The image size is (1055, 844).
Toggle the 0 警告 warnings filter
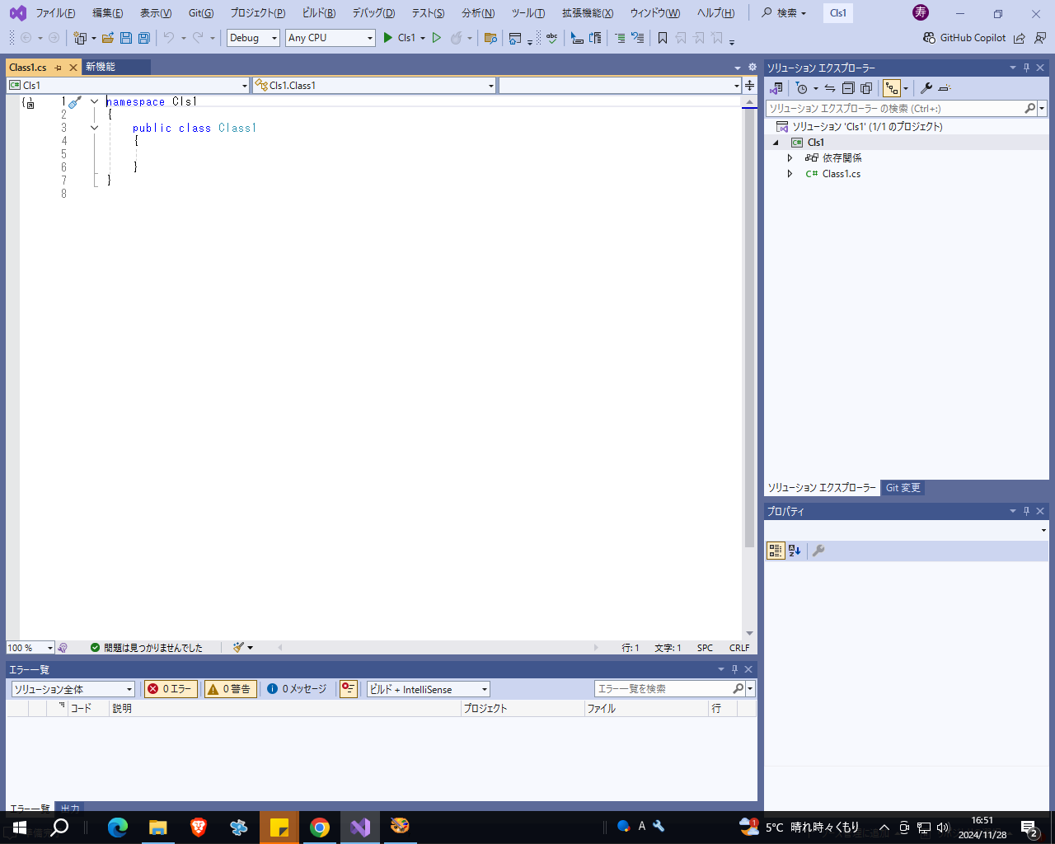click(x=230, y=689)
